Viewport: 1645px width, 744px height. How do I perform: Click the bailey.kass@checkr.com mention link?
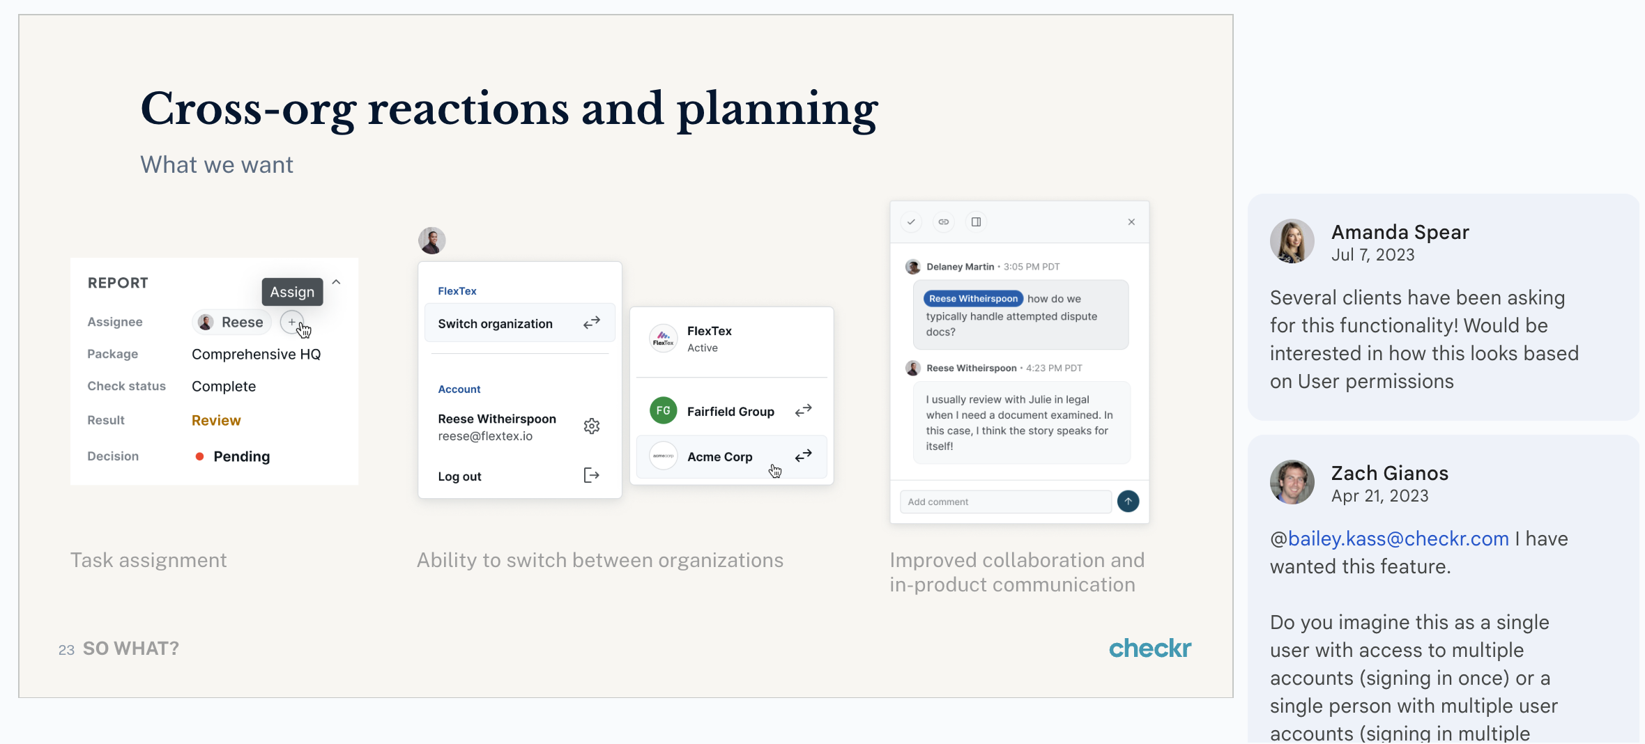pos(1398,538)
